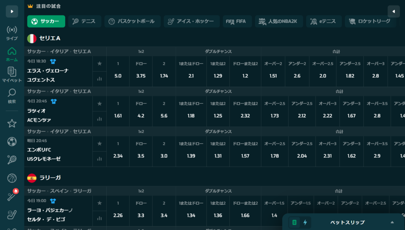This screenshot has width=405, height=230.
Task: Toggle the quick bet lightning icon
Action: point(305,222)
